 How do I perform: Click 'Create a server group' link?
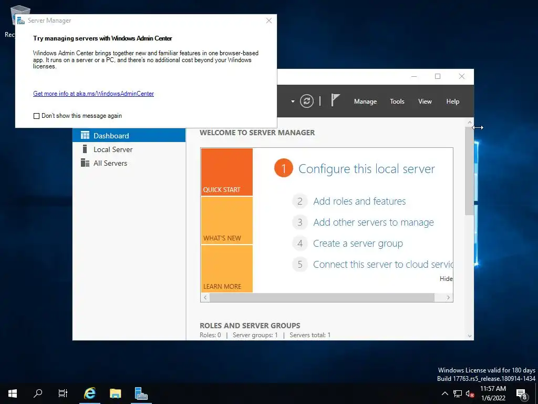358,243
